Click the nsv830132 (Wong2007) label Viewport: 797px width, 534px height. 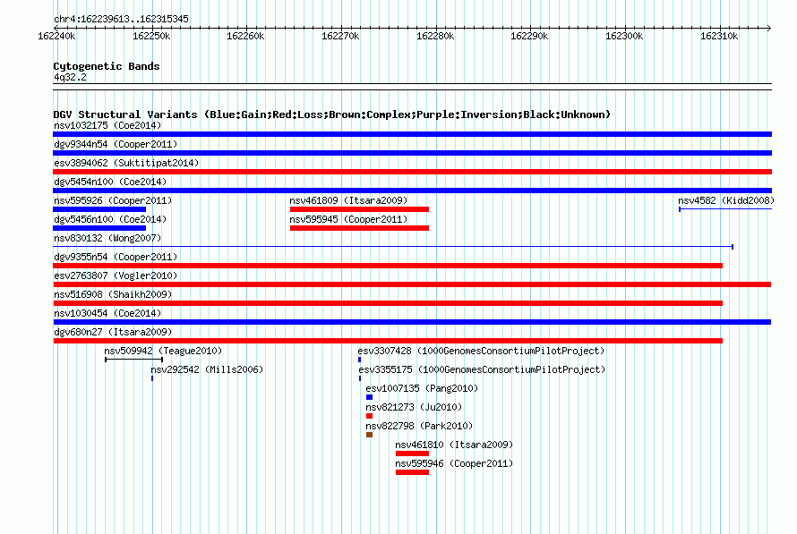coord(107,238)
